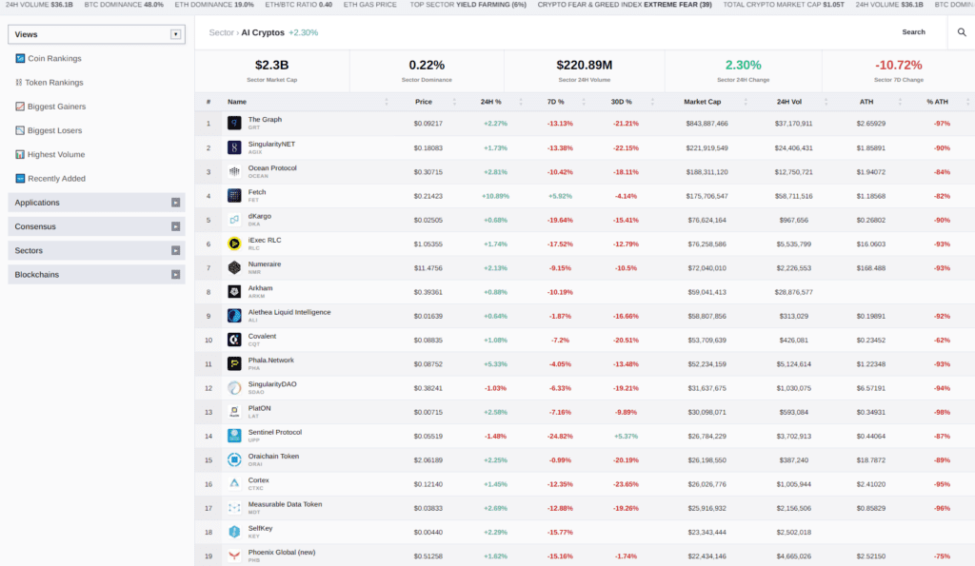Expand the Consensus section arrow
975x566 pixels.
pos(176,226)
